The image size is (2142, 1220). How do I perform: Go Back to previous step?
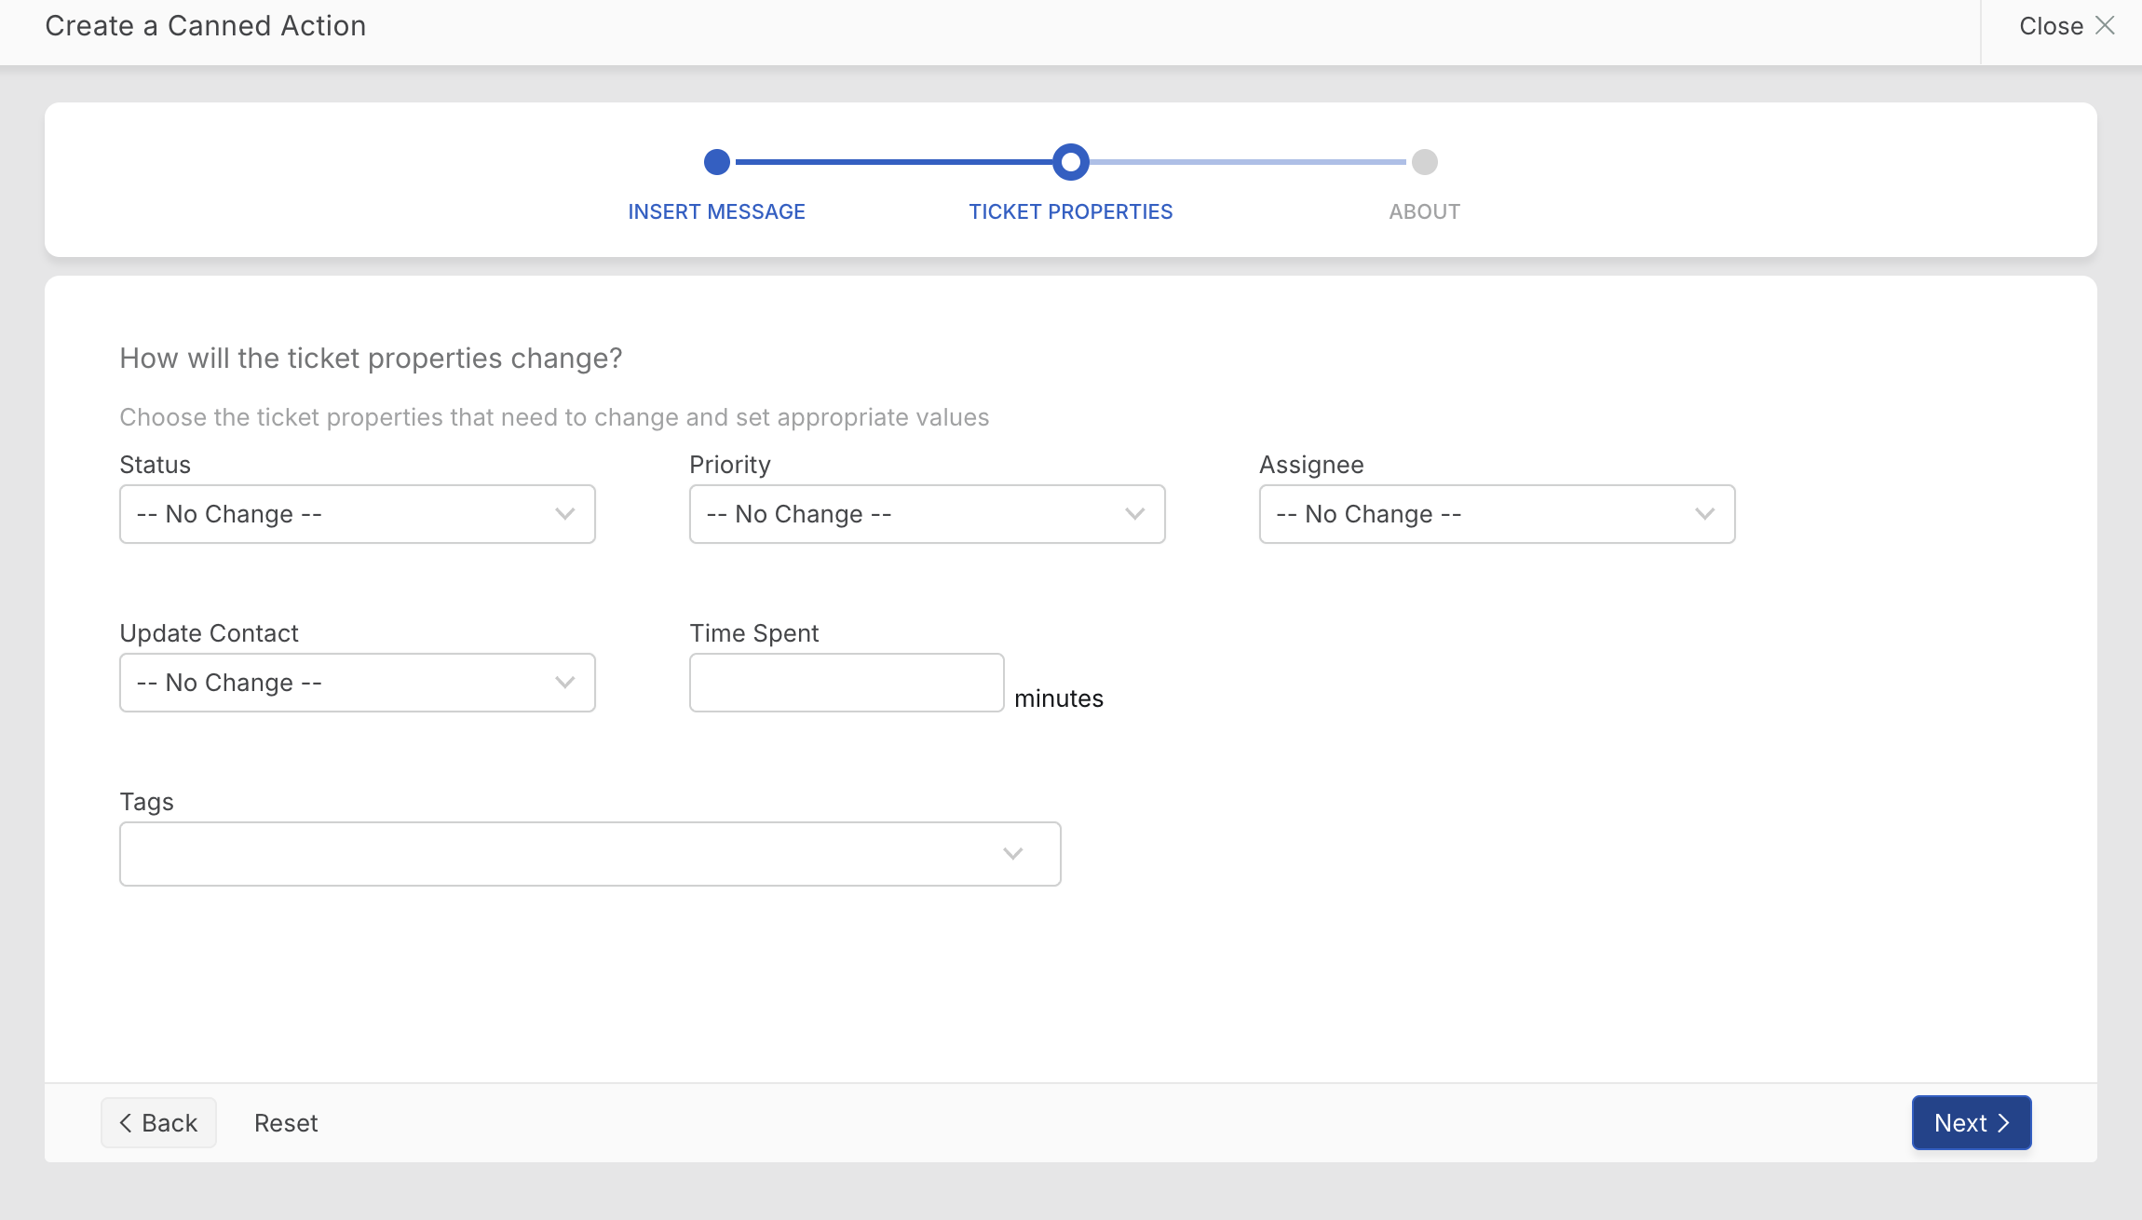[x=158, y=1122]
